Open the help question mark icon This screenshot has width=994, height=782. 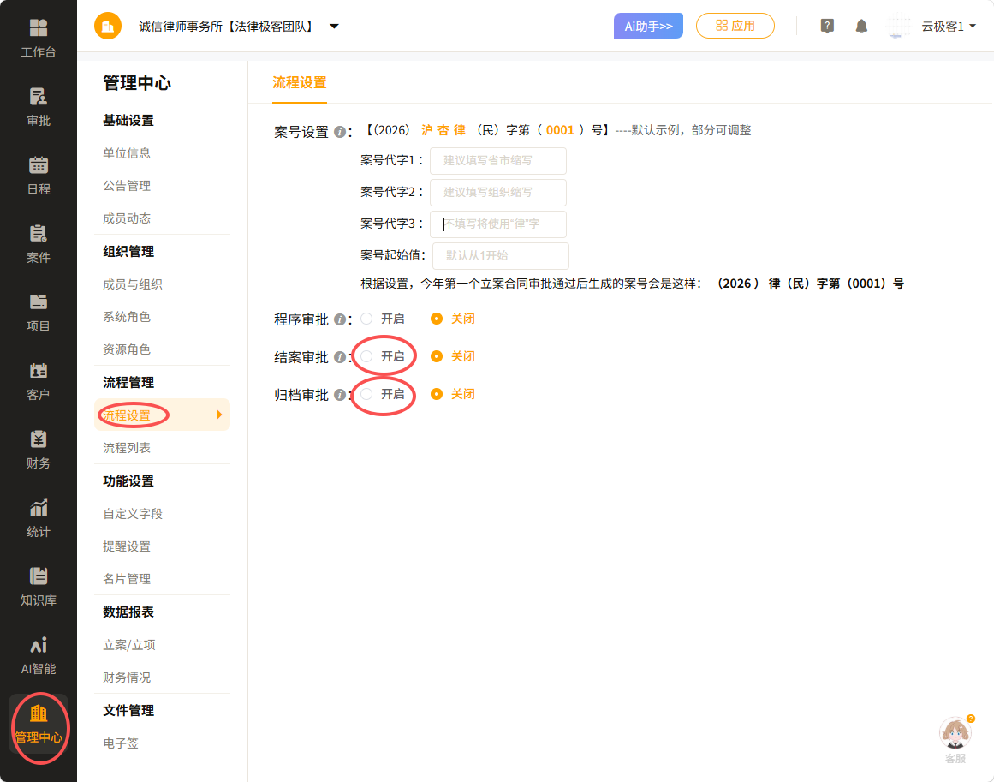[x=827, y=26]
